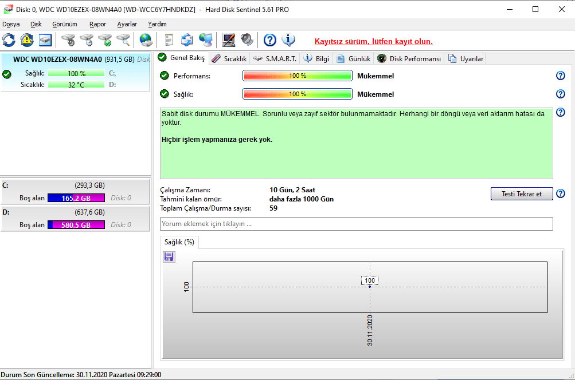Click the disk with magnifier surface test icon
575x380 pixels.
click(x=124, y=40)
